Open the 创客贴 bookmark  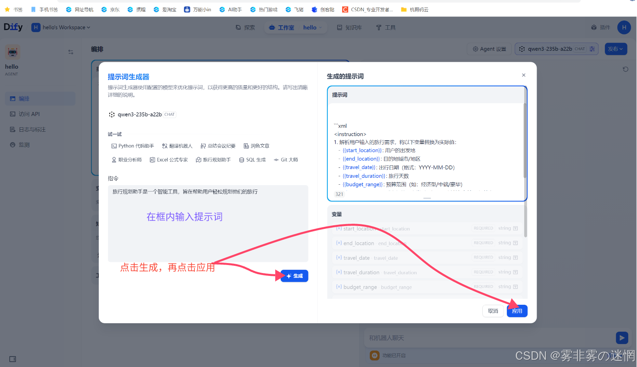pos(323,9)
